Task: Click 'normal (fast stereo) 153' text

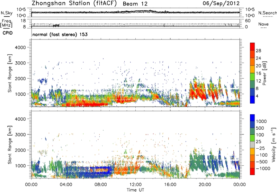Action: [60, 34]
